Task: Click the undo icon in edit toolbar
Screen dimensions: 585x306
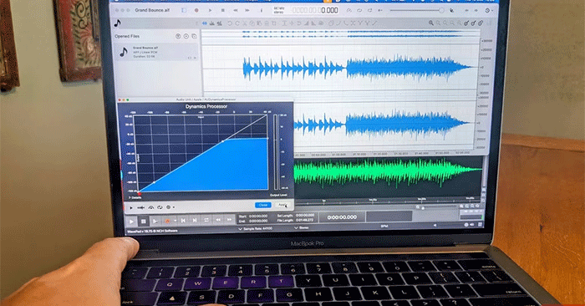Action: tap(230, 23)
